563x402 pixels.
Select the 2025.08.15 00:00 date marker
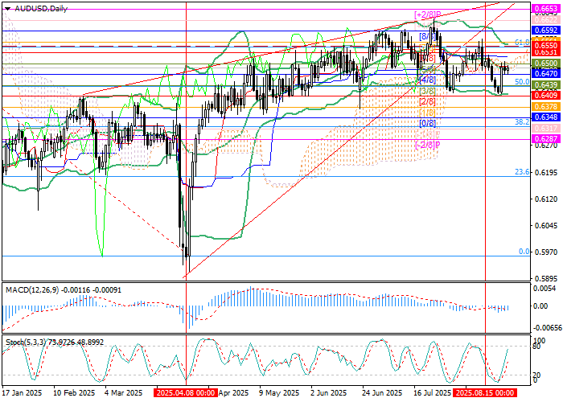[485, 392]
